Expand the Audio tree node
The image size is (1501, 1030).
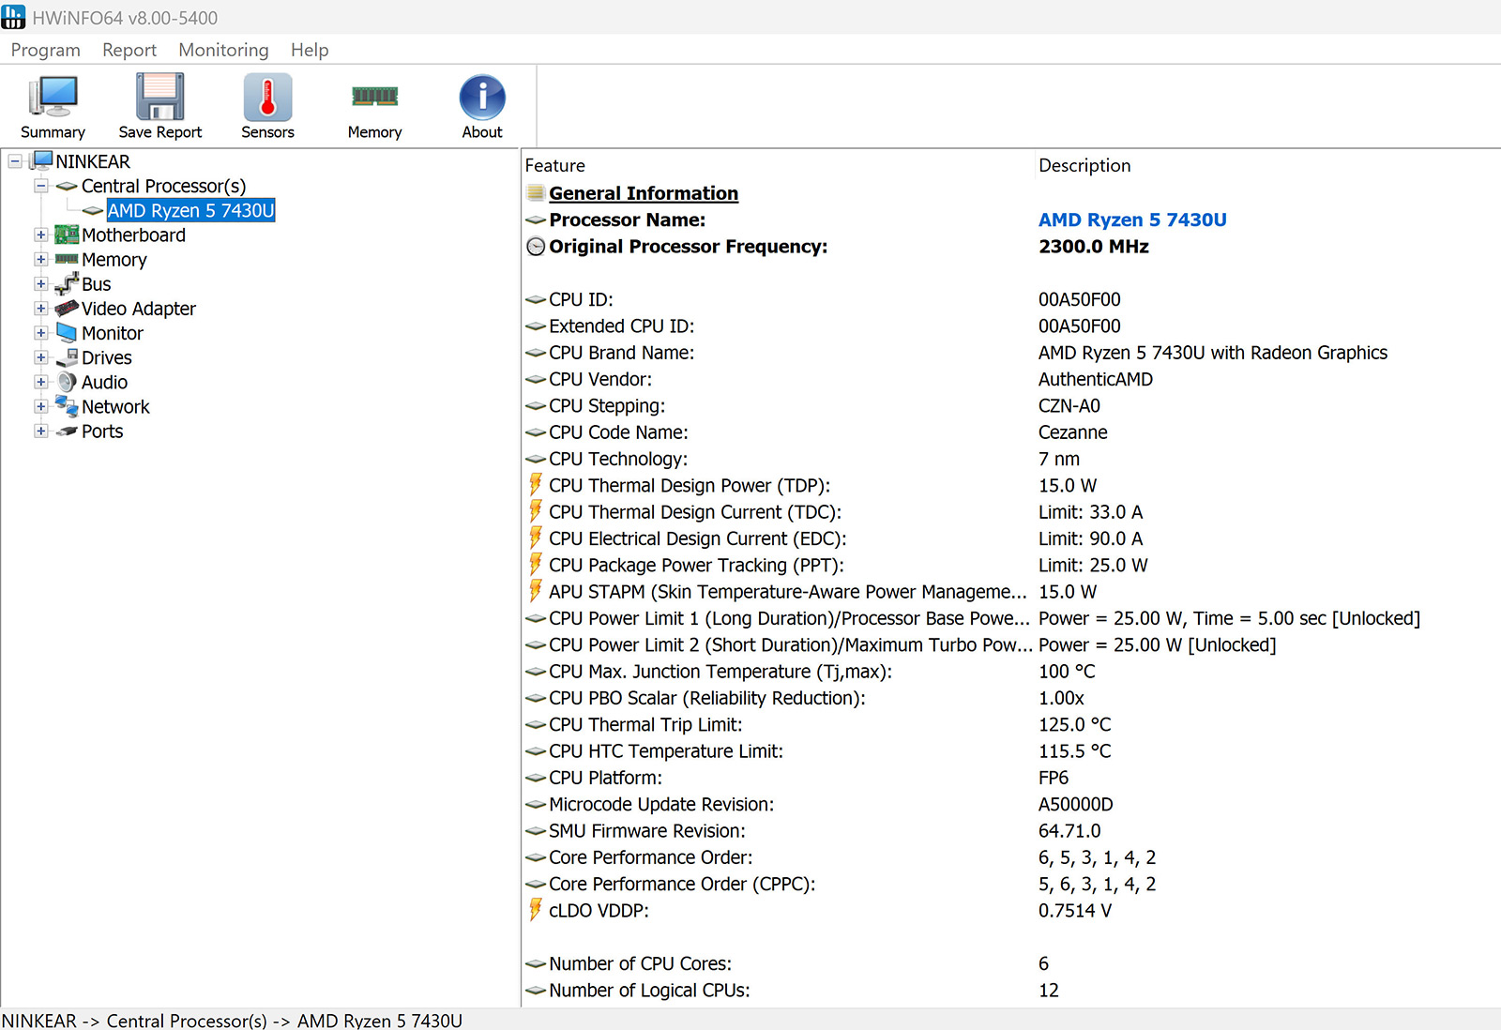tap(41, 382)
